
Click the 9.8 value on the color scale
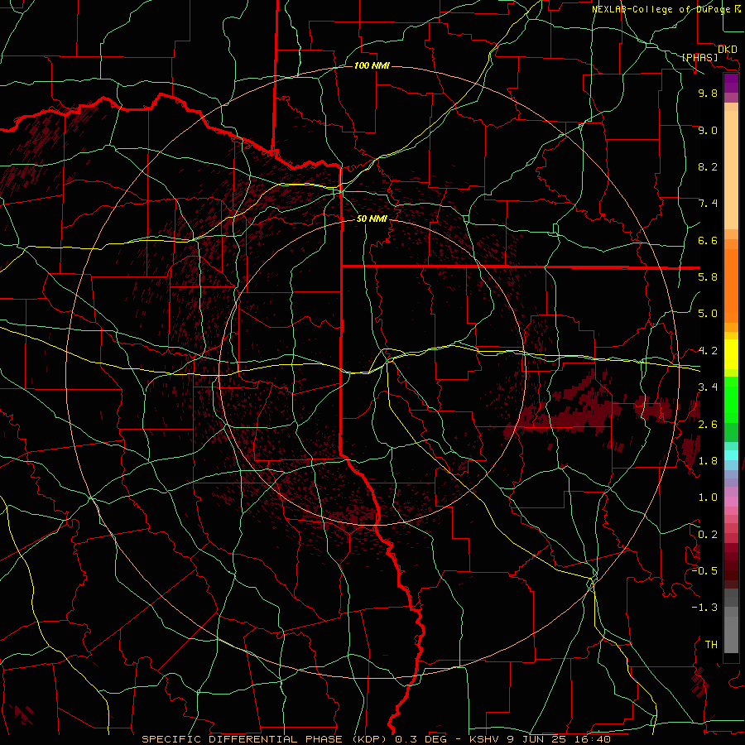[x=708, y=93]
